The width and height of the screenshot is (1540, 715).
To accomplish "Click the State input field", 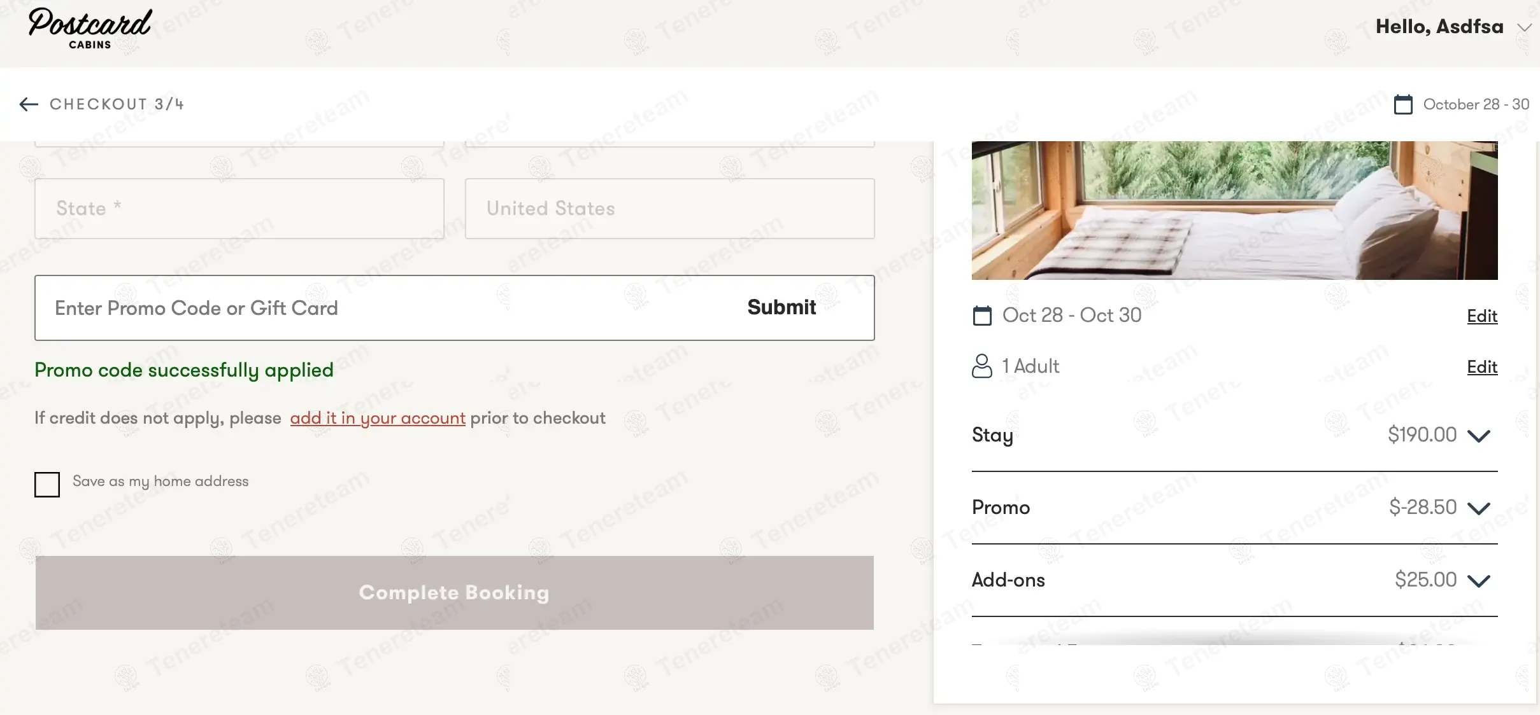I will 239,209.
